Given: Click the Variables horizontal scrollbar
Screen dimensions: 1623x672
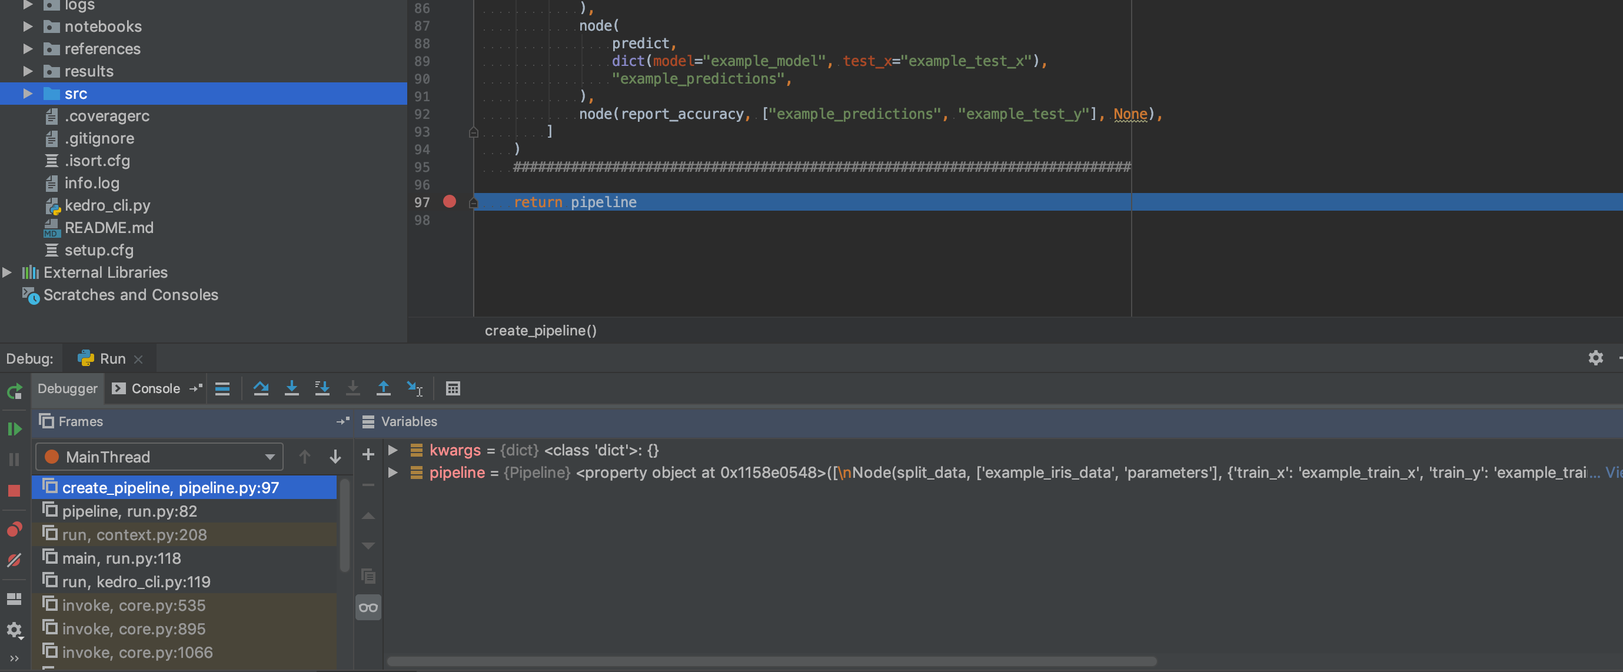Looking at the screenshot, I should (771, 661).
